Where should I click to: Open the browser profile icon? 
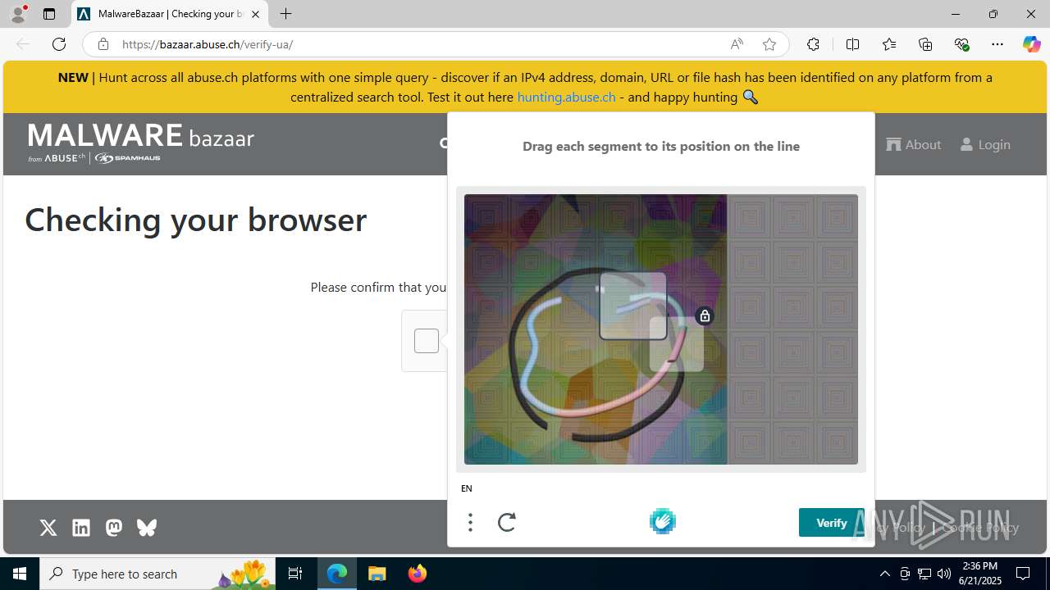(x=18, y=13)
